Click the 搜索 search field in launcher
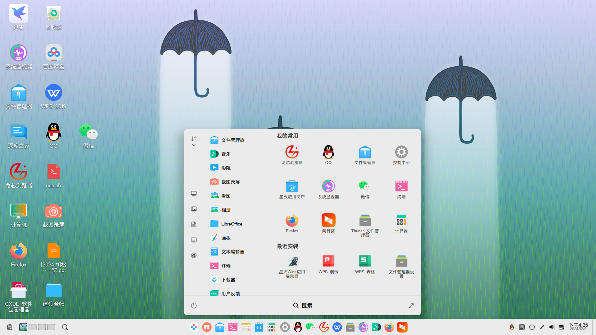 click(302, 306)
